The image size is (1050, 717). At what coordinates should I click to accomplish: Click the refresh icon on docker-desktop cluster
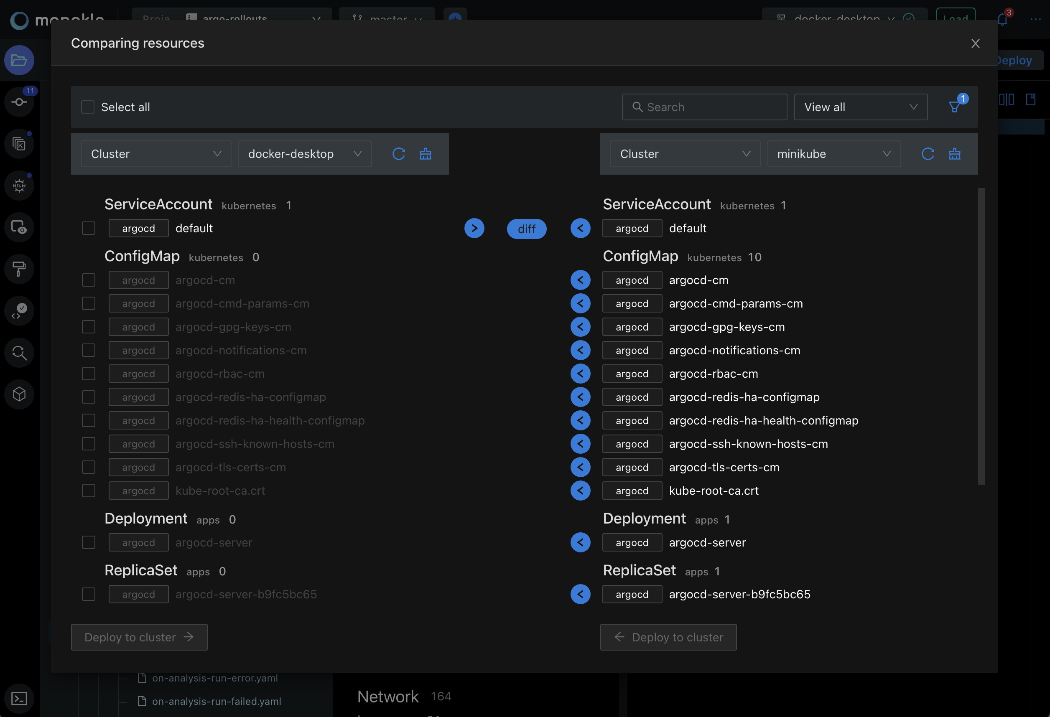click(399, 154)
